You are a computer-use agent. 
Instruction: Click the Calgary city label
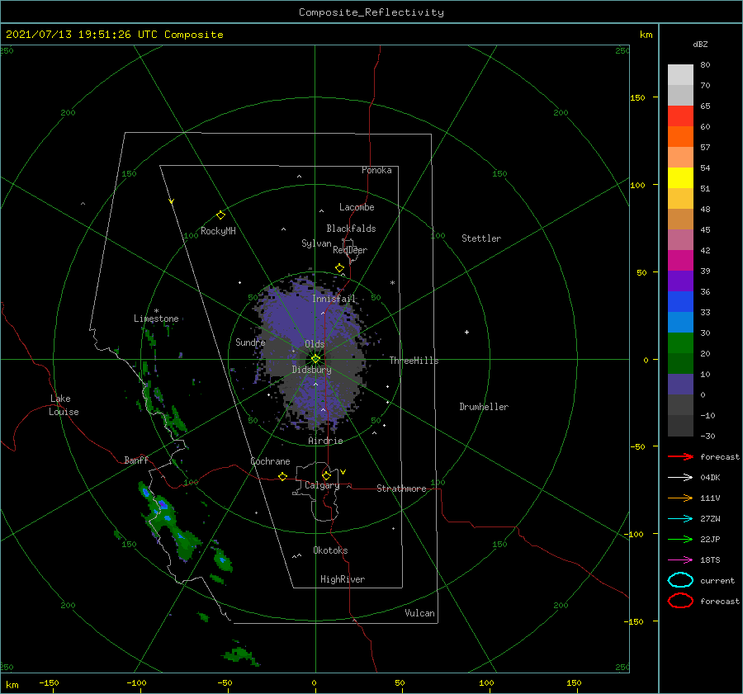tap(322, 485)
